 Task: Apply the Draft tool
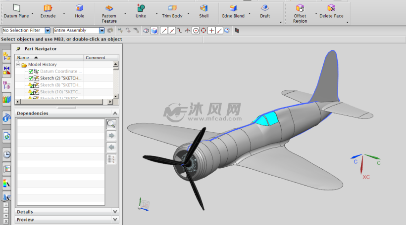265,11
